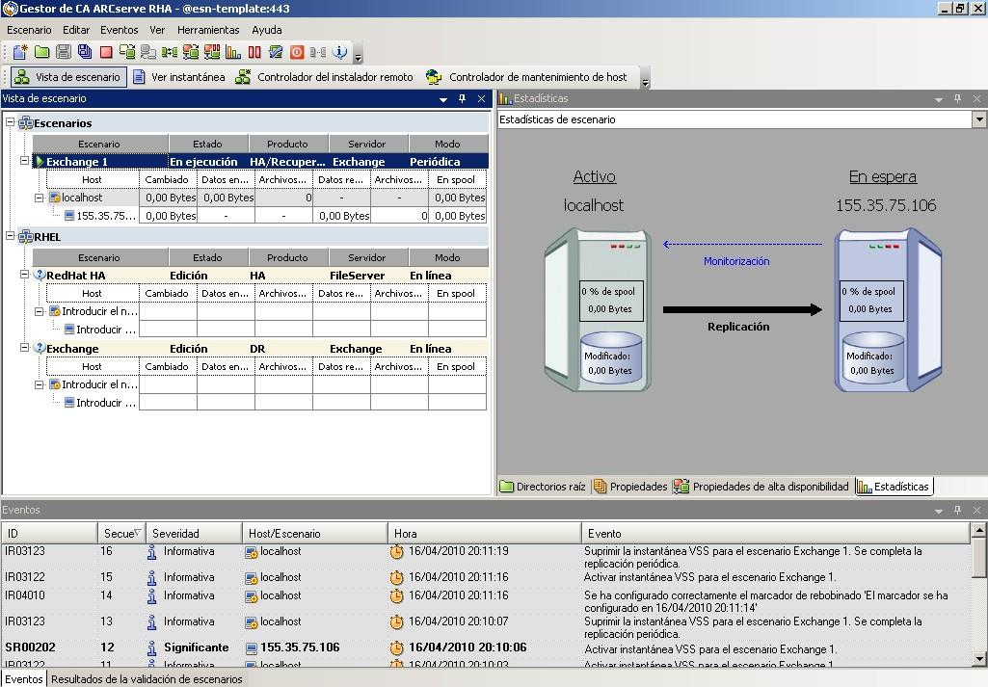The width and height of the screenshot is (988, 687).
Task: Click the bar chart statistics toolbar icon
Action: (x=233, y=52)
